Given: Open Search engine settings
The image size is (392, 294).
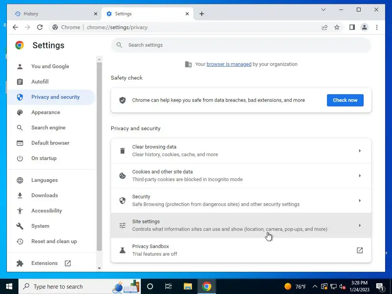Looking at the screenshot, I should (51, 127).
